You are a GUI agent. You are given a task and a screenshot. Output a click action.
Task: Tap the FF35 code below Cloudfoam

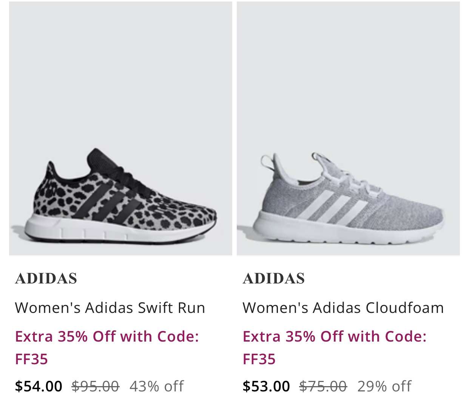pyautogui.click(x=259, y=359)
